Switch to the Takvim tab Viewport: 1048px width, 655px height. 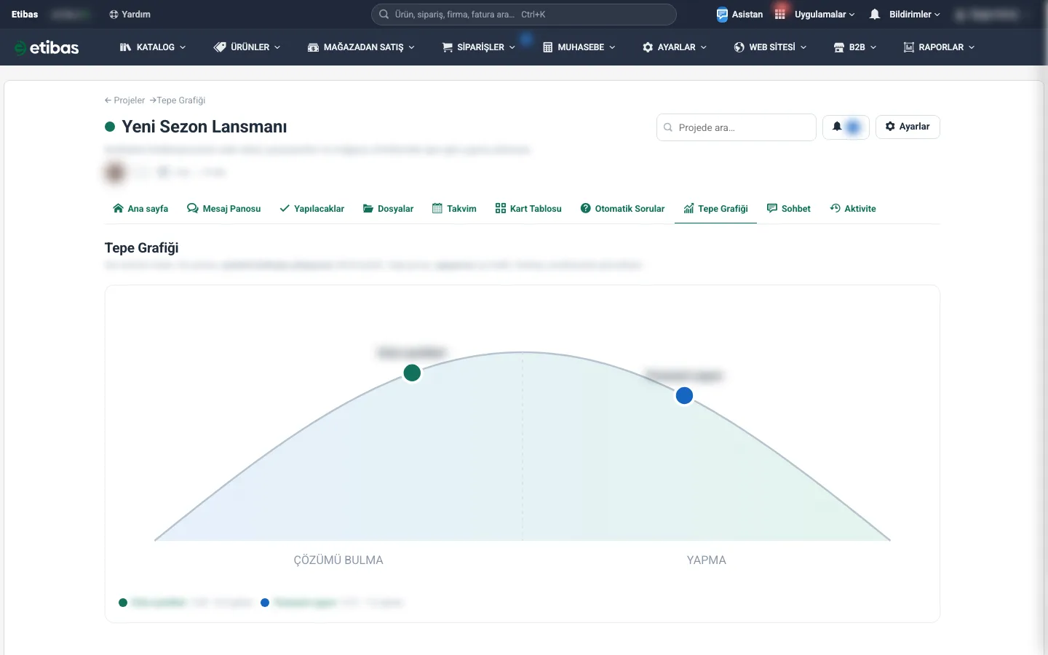(454, 209)
